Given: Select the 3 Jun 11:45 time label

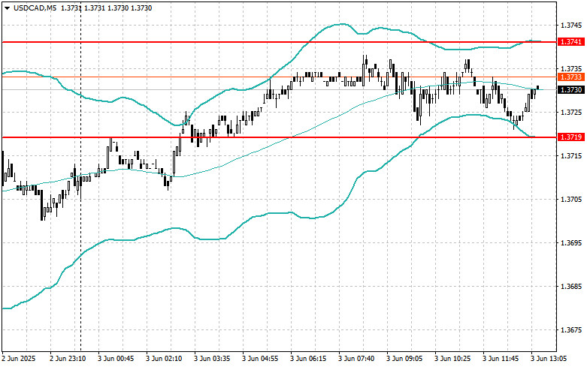Looking at the screenshot, I should point(501,359).
